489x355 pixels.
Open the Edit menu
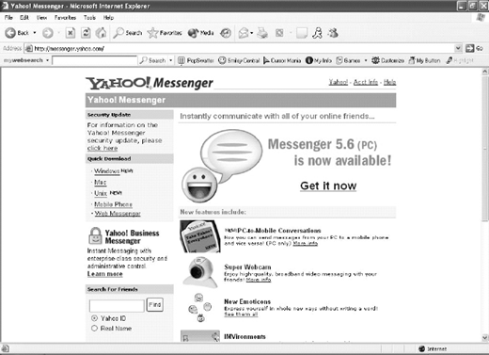tap(24, 18)
